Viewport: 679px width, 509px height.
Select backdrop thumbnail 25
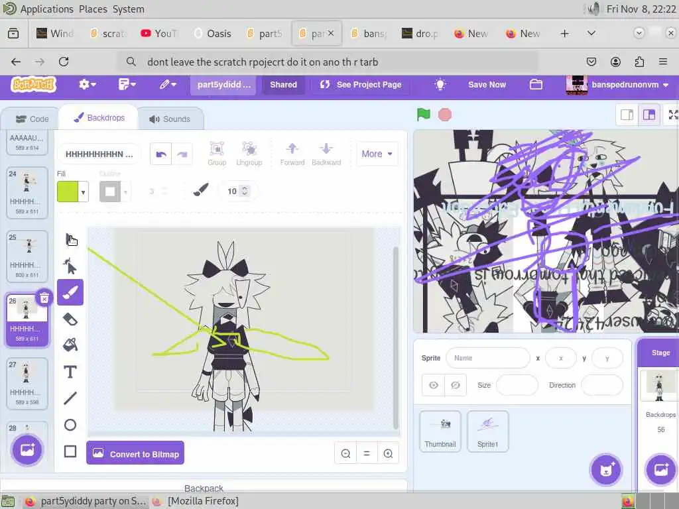click(x=27, y=256)
